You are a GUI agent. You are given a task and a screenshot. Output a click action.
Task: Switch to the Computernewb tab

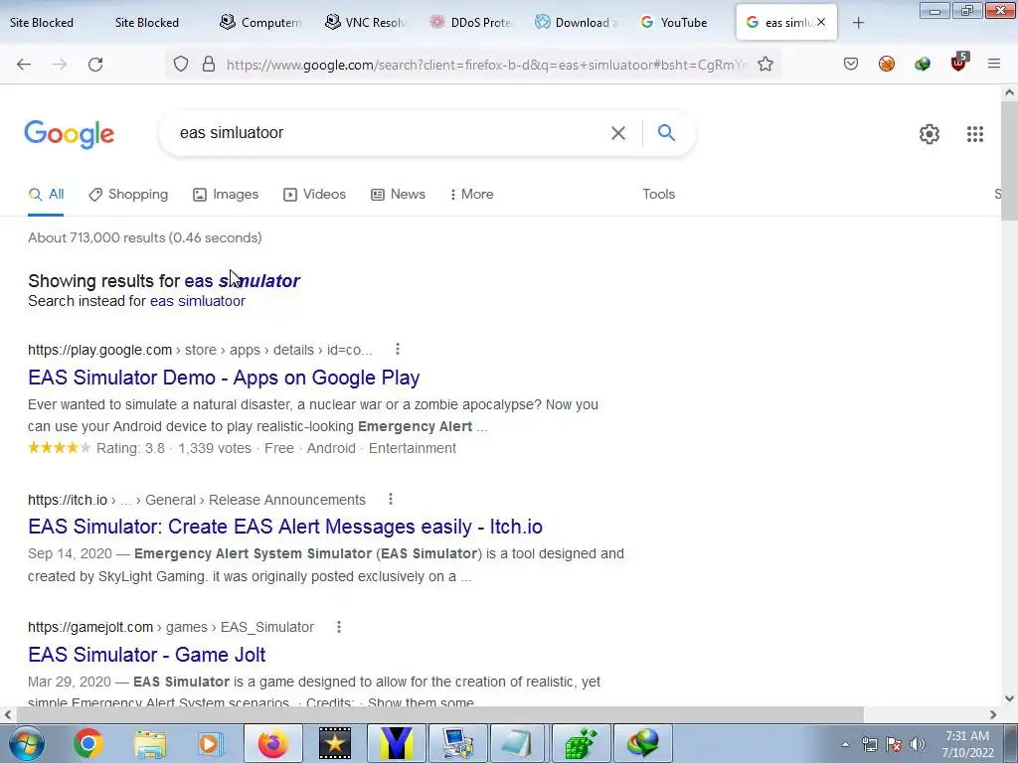coord(261,22)
